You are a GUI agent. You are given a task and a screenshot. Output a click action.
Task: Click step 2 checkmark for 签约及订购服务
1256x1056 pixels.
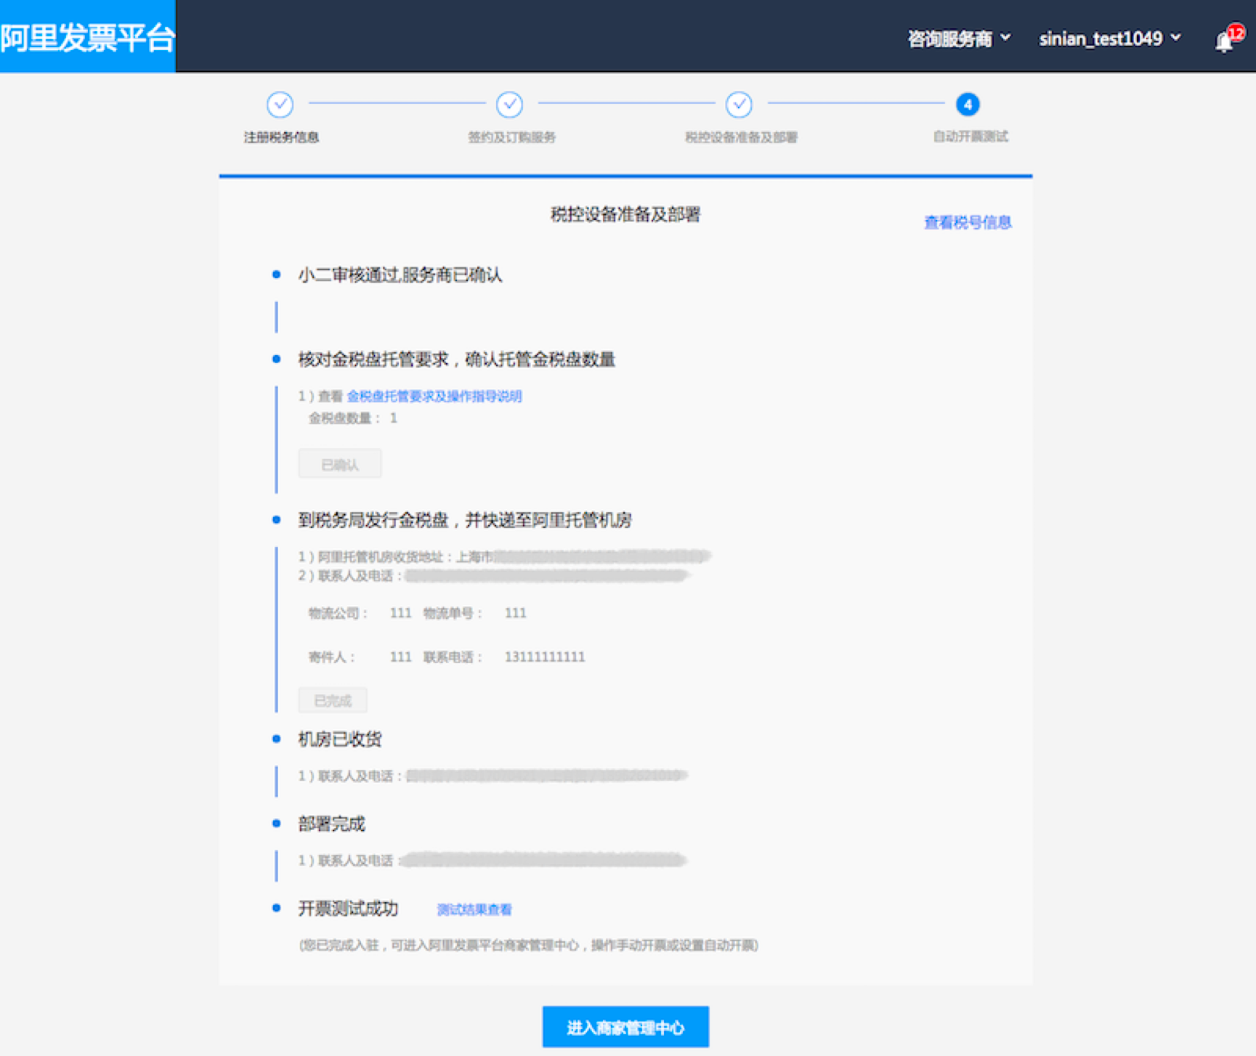coord(509,105)
